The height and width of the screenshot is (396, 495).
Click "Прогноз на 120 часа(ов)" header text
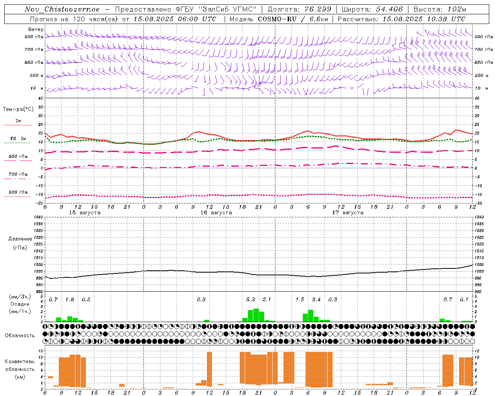pyautogui.click(x=74, y=19)
